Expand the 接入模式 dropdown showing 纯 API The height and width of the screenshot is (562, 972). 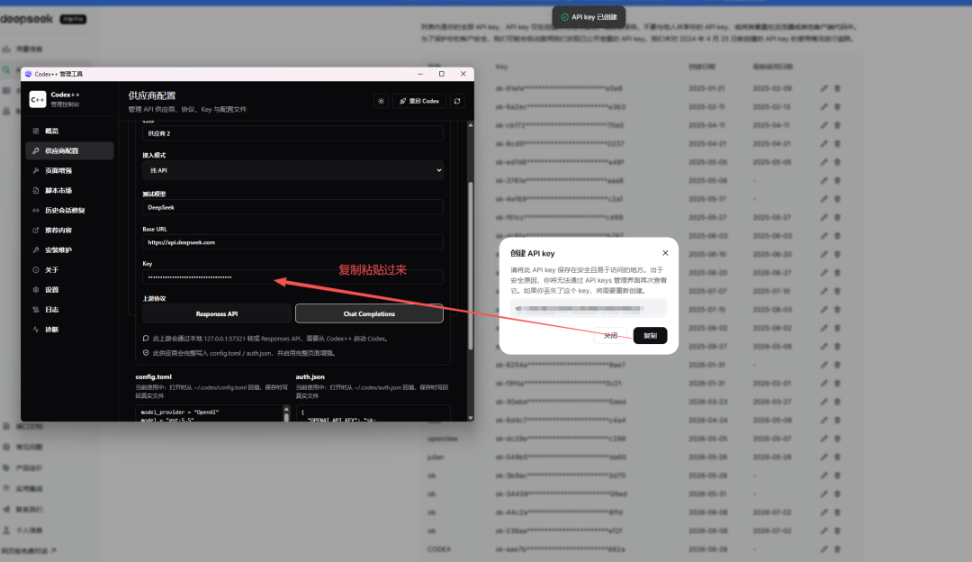[292, 170]
